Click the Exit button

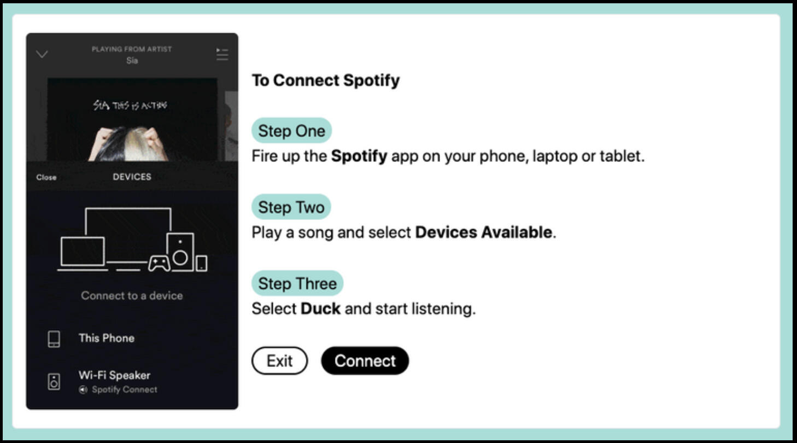(x=279, y=361)
